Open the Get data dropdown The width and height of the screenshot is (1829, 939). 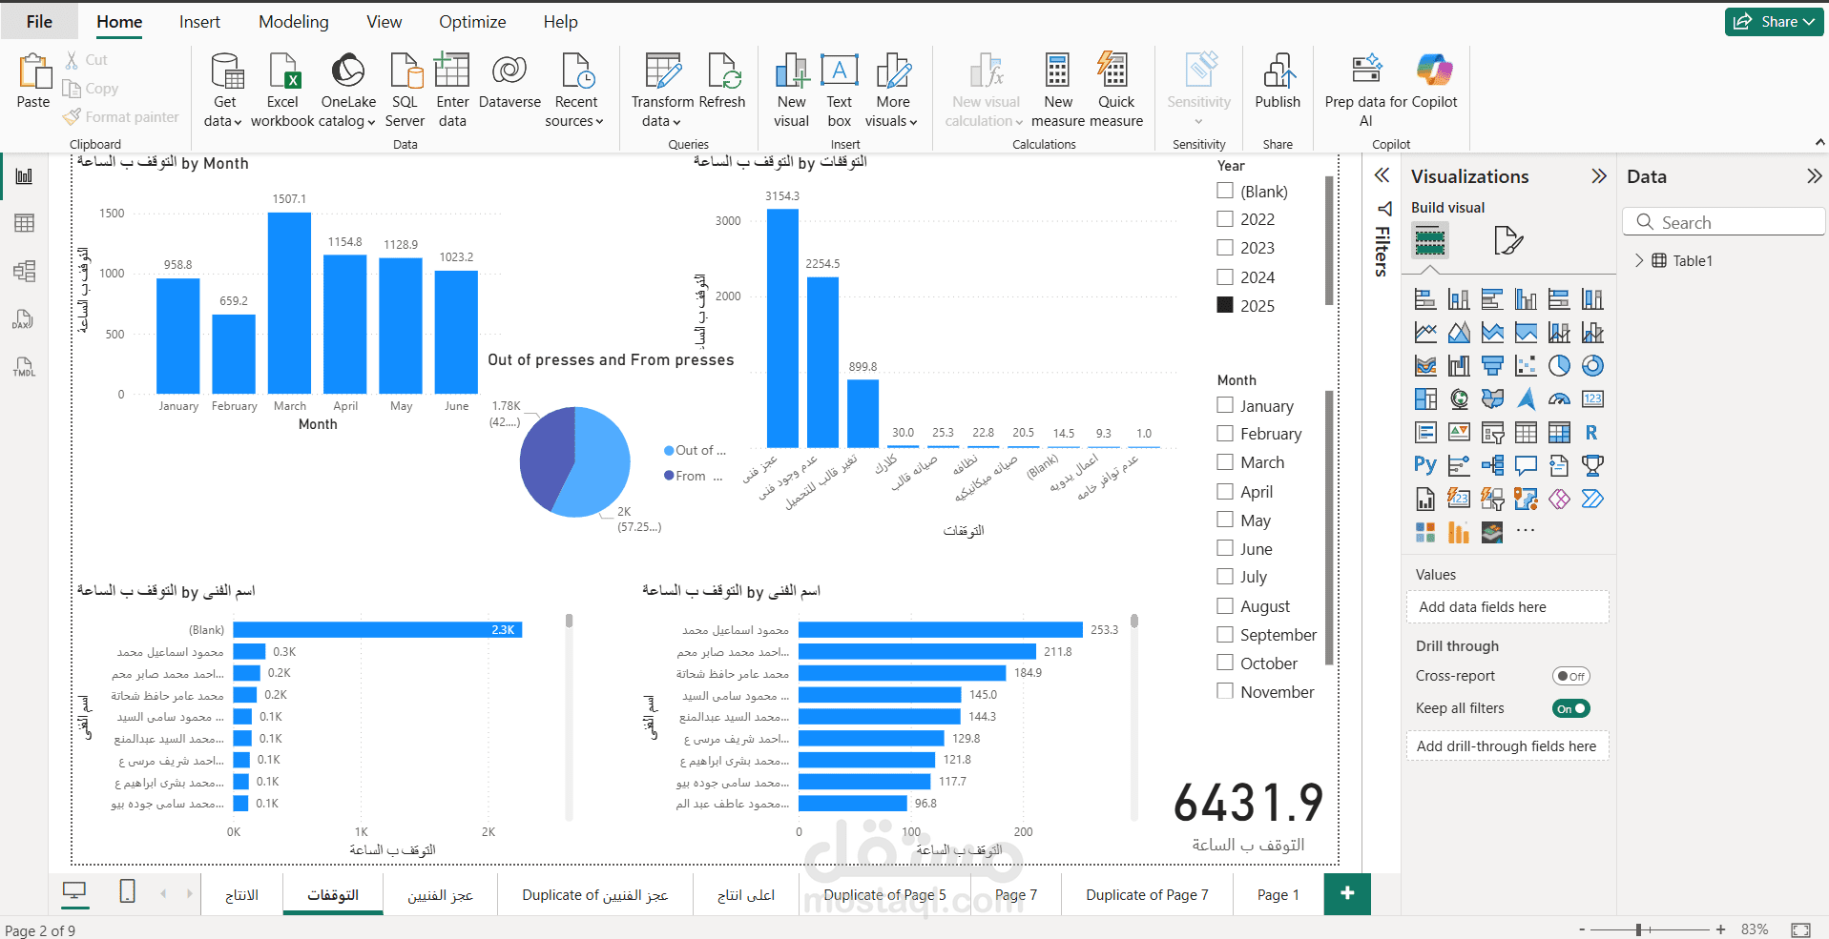pyautogui.click(x=224, y=112)
